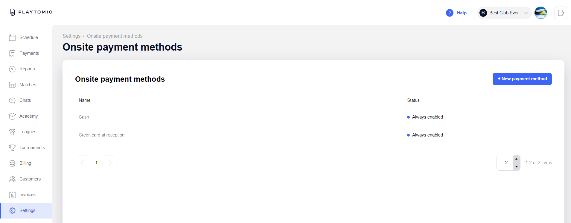Image resolution: width=571 pixels, height=223 pixels.
Task: Open the Reports icon in sidebar
Action: pos(12,69)
